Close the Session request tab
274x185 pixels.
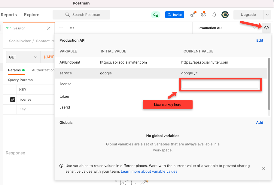(x=49, y=28)
